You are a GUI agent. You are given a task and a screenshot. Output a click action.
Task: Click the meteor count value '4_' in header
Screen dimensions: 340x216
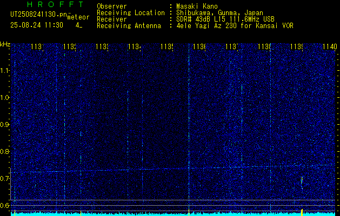coord(79,25)
